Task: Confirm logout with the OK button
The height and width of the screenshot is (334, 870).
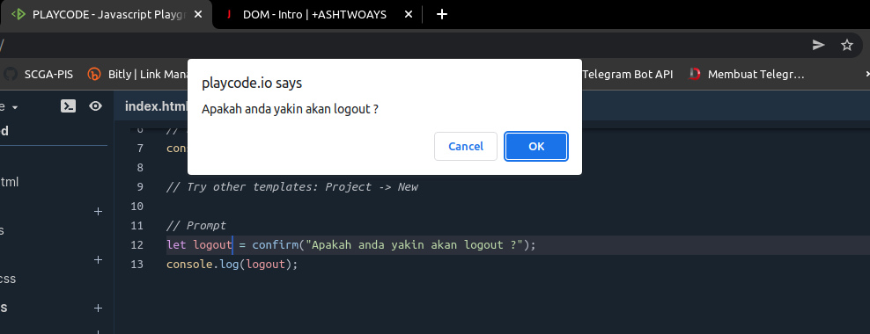Action: point(536,146)
